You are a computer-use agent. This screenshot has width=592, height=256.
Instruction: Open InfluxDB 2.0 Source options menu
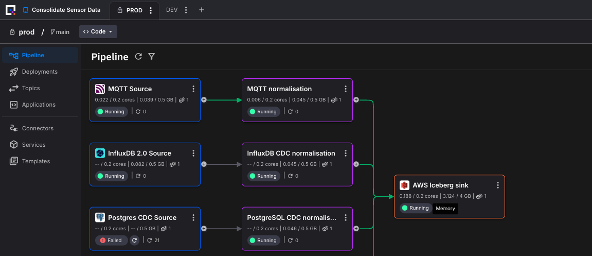[x=193, y=153]
